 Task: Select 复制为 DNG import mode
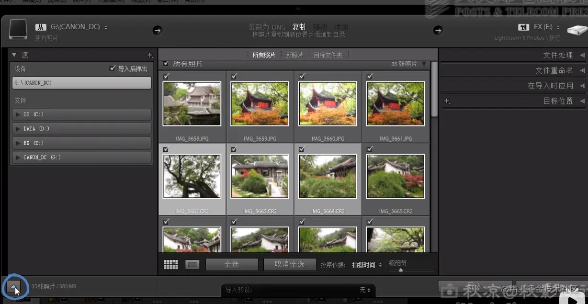point(267,27)
